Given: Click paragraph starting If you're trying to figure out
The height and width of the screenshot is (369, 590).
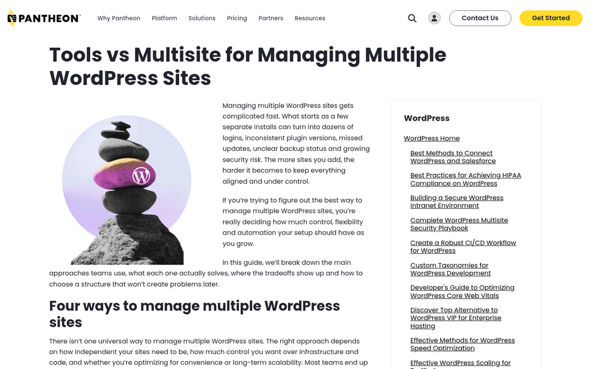Looking at the screenshot, I should click(x=293, y=222).
